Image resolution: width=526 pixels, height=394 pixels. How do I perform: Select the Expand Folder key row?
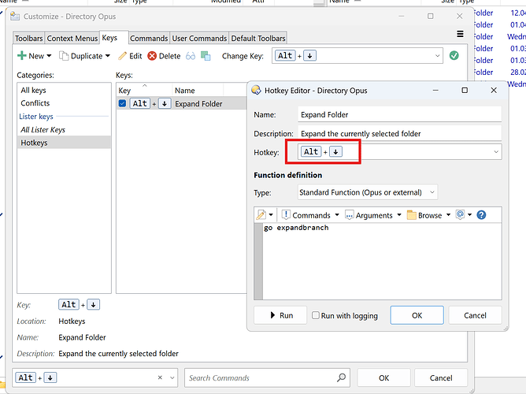pos(181,103)
